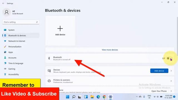This screenshot has width=178, height=100.
Task: Launch Google Chrome from taskbar
Action: (x=104, y=97)
